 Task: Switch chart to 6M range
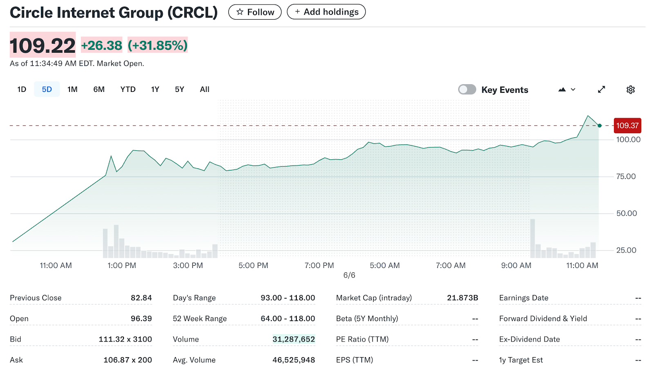99,89
